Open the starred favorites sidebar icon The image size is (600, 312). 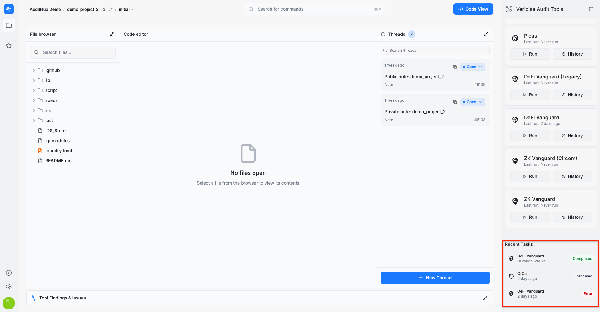click(9, 46)
